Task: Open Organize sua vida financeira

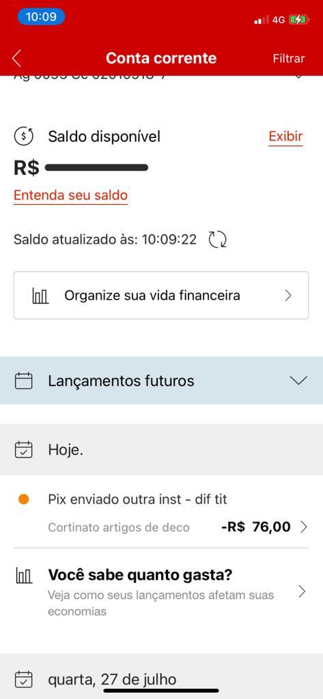Action: [161, 295]
